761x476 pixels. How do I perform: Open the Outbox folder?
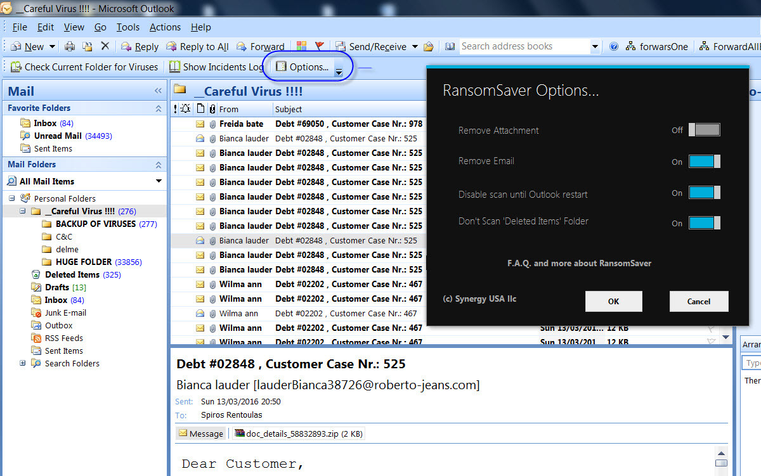pyautogui.click(x=51, y=325)
